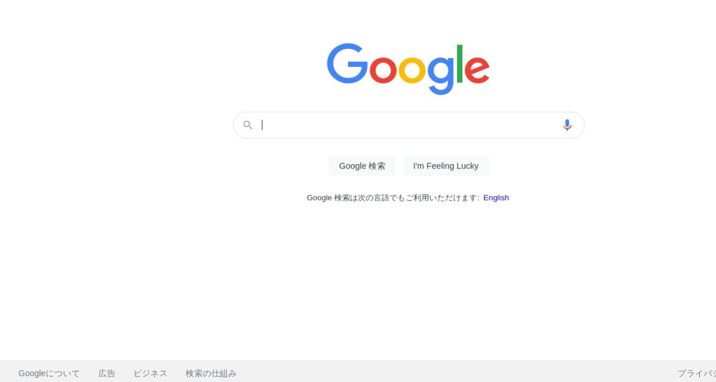Image resolution: width=716 pixels, height=382 pixels.
Task: Open the ビジネス footer link
Action: pos(150,374)
